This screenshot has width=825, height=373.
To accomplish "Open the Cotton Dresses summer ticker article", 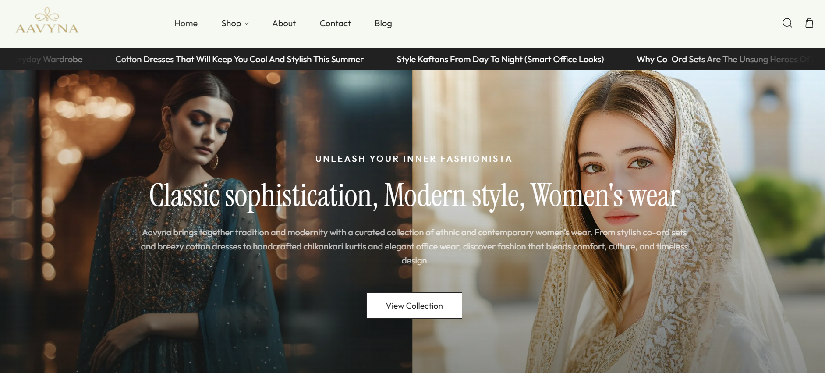I will click(x=239, y=59).
